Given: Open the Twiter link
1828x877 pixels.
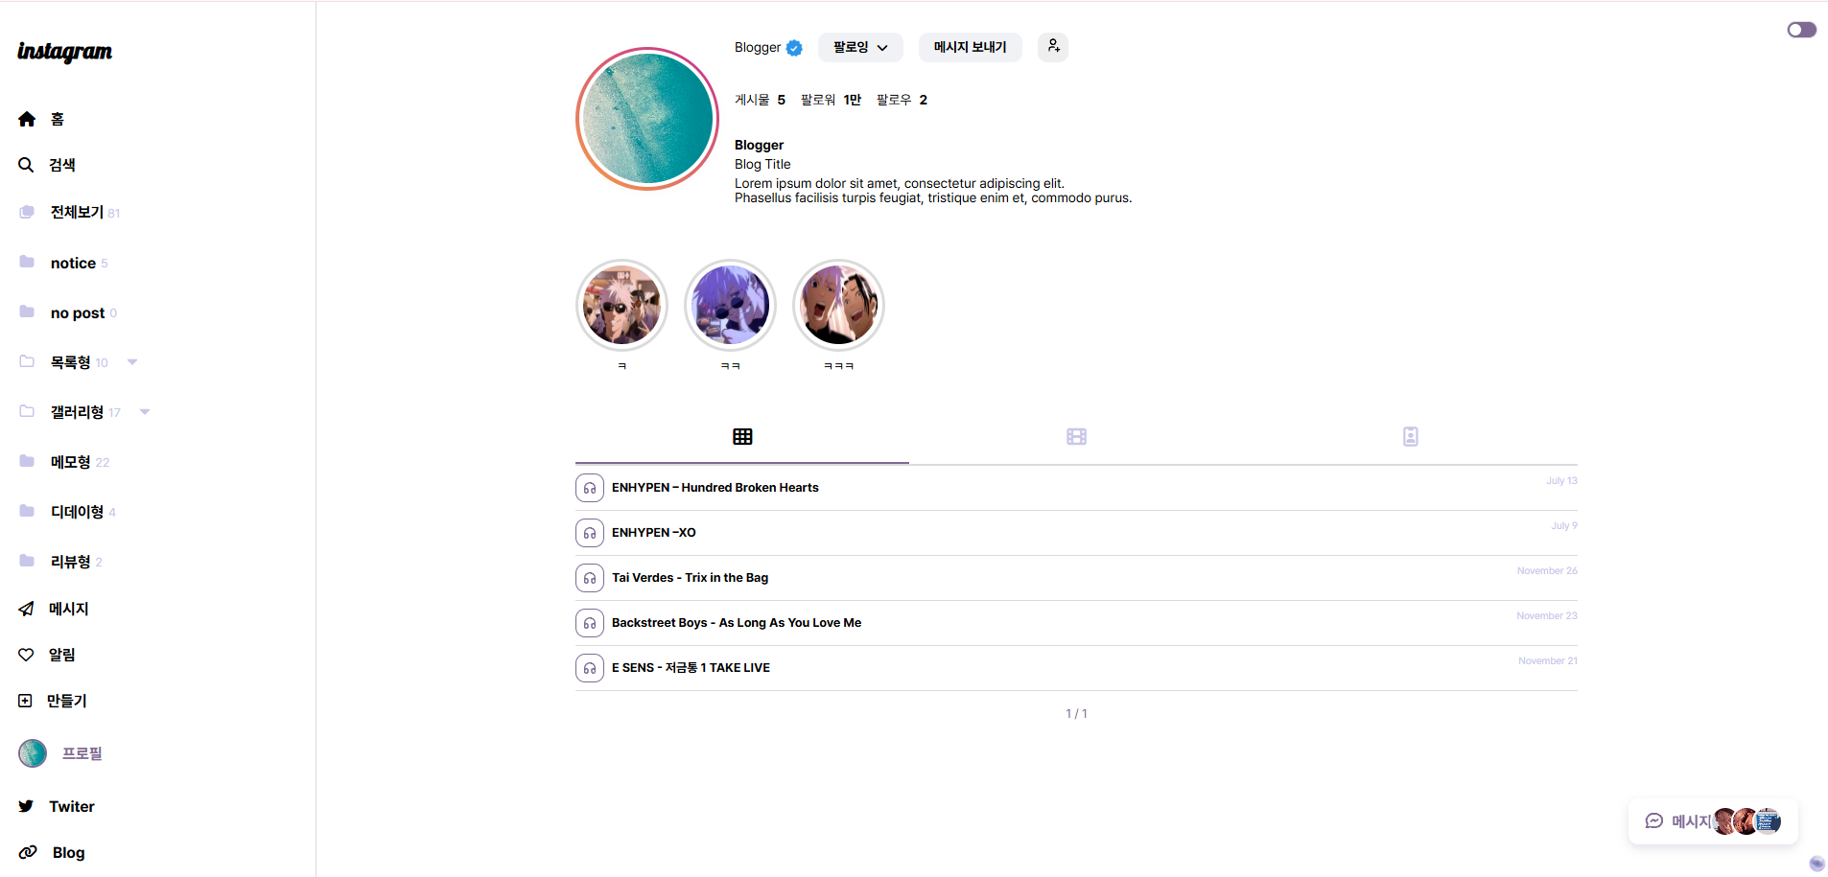Looking at the screenshot, I should (72, 806).
